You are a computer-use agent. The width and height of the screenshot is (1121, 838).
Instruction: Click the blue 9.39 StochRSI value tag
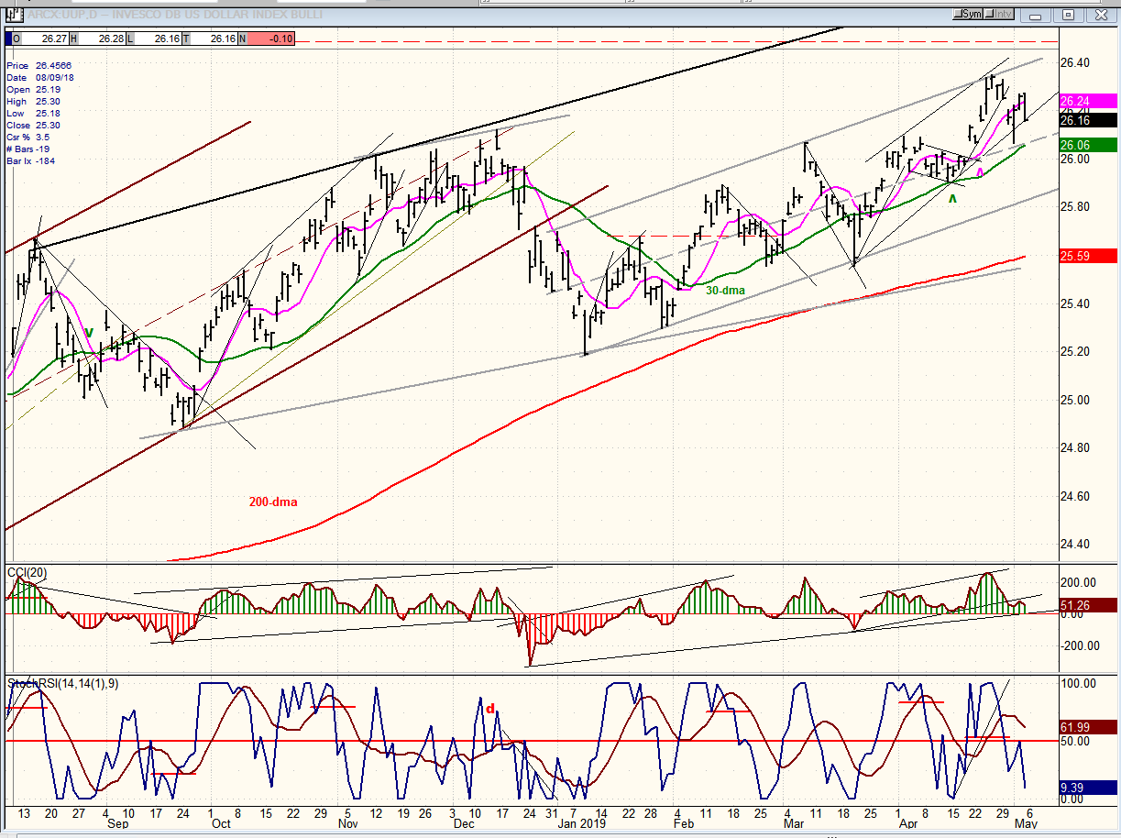pyautogui.click(x=1087, y=787)
